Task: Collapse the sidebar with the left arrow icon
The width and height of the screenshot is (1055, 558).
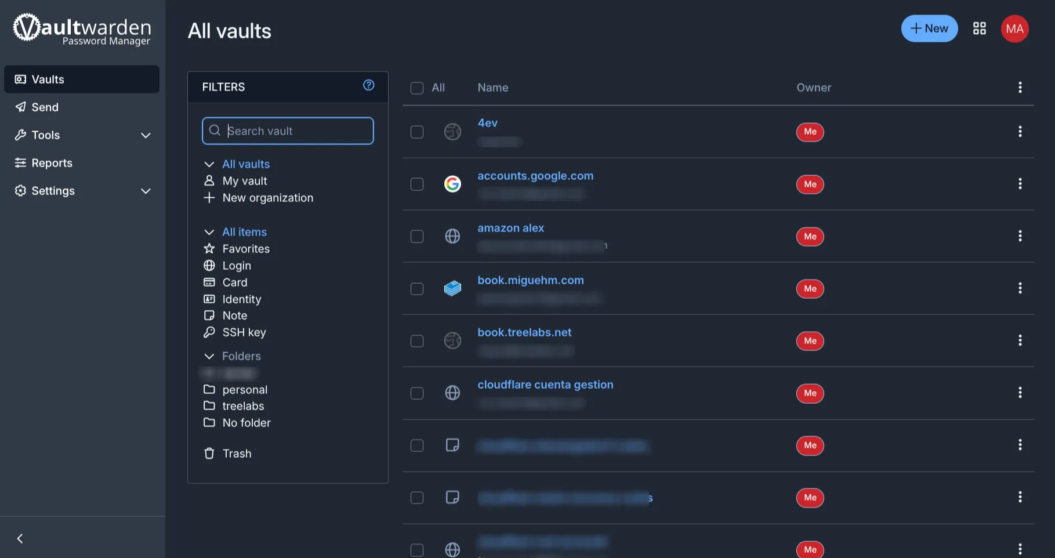Action: 20,538
